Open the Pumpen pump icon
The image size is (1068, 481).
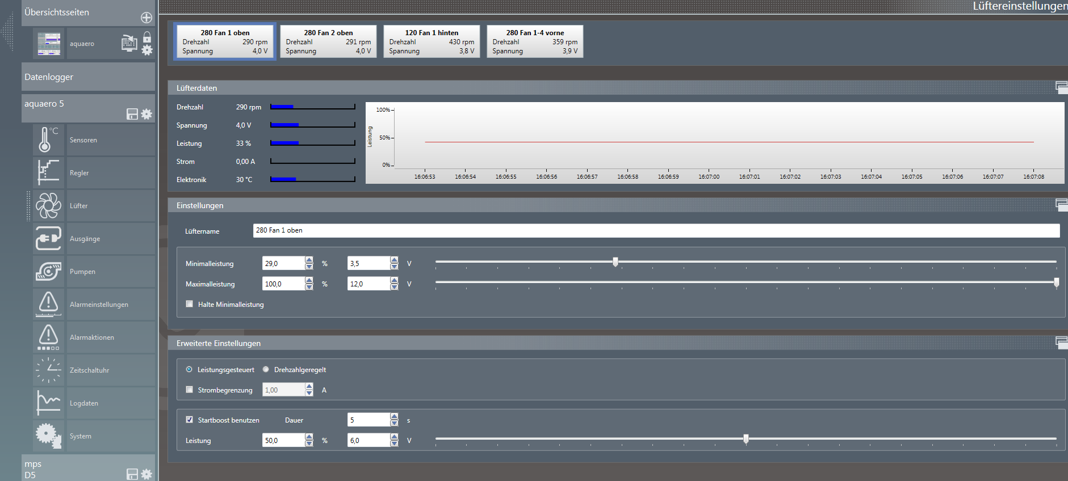(x=48, y=271)
